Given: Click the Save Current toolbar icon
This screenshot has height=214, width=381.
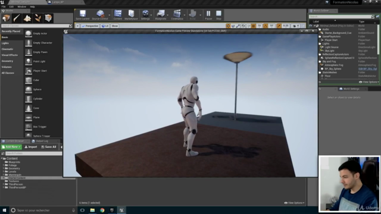Looking at the screenshot, I should point(83,15).
